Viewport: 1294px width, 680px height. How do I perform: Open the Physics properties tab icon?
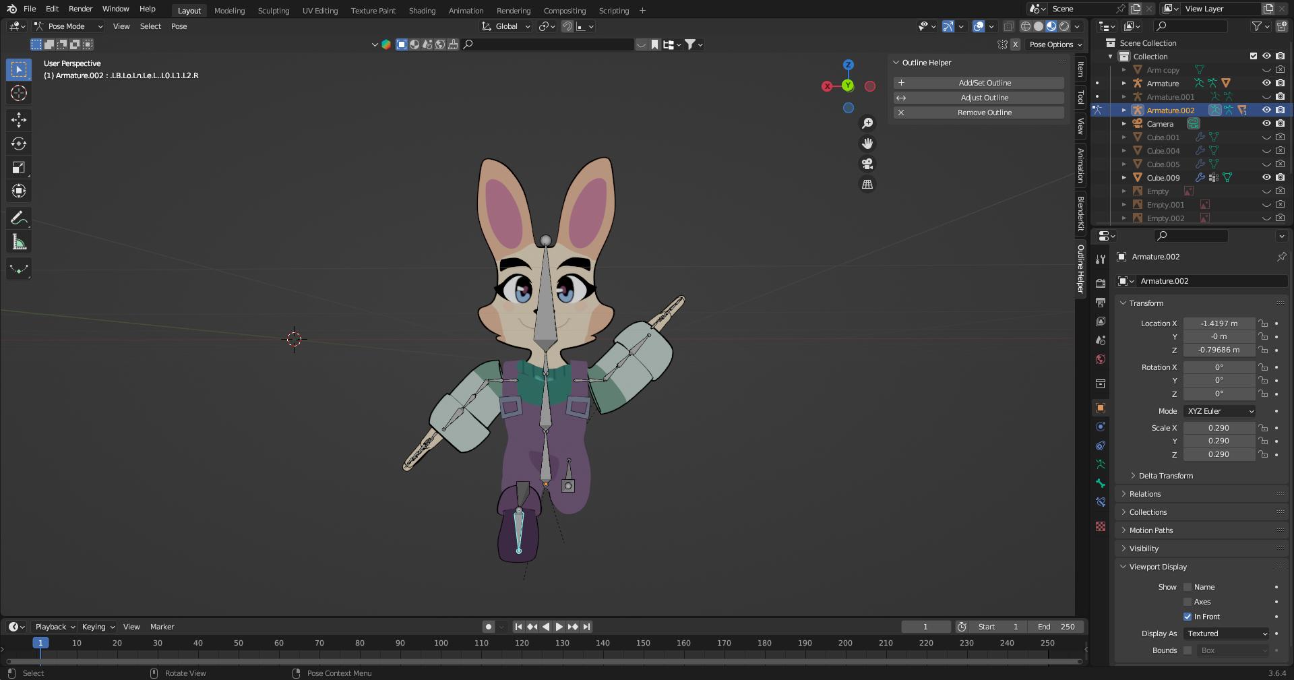(x=1101, y=427)
